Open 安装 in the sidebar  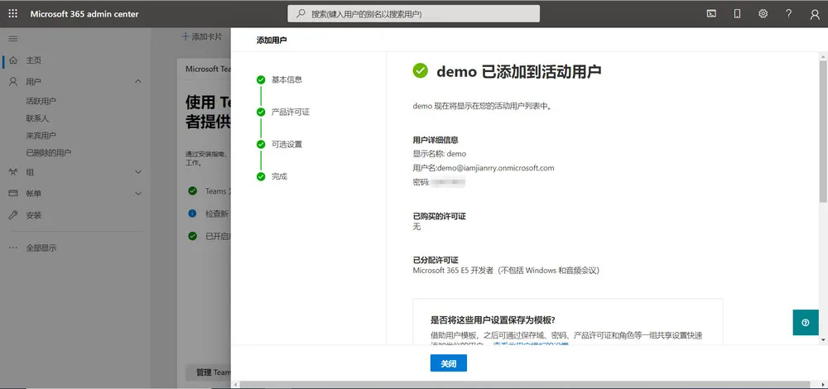[33, 215]
